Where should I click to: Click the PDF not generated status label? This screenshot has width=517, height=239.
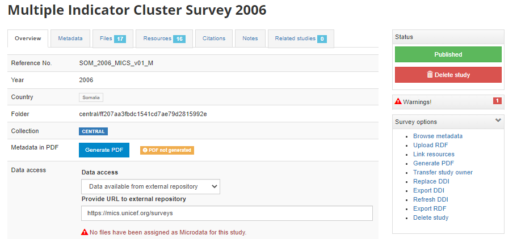click(x=167, y=150)
